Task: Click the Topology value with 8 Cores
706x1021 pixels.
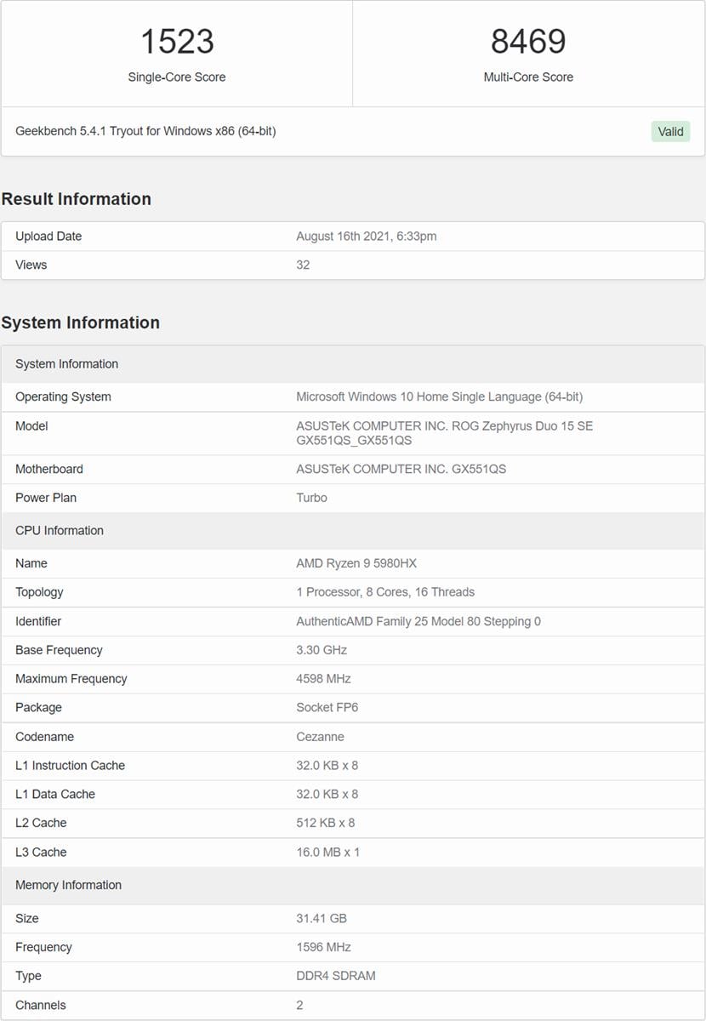Action: pos(384,592)
